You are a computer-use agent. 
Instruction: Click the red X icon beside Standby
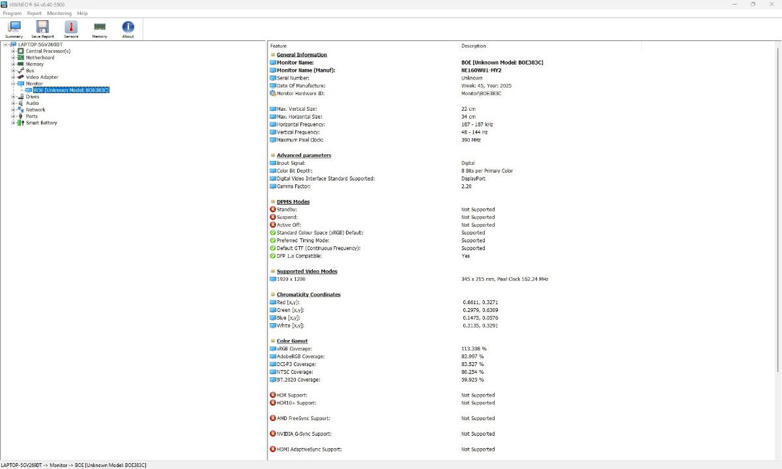coord(273,209)
